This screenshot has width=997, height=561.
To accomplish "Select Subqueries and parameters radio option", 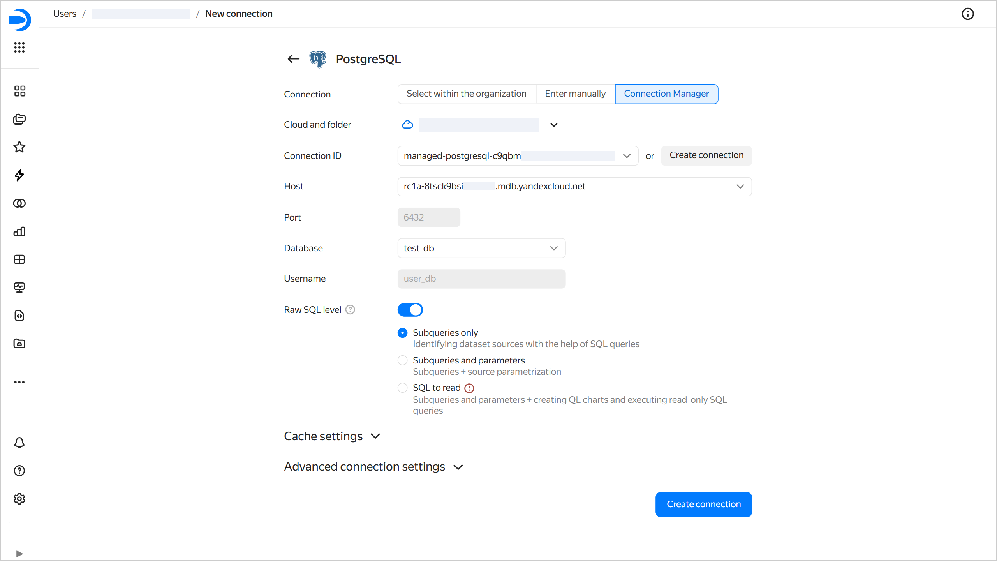I will [403, 360].
